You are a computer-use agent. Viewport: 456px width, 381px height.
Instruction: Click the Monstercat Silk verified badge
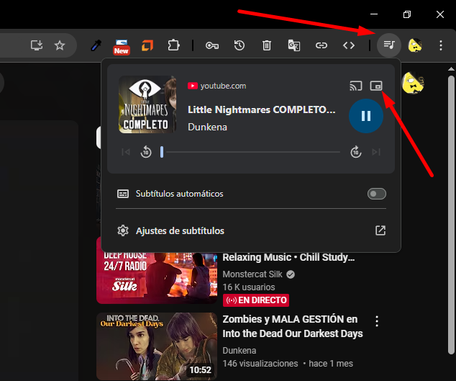291,274
